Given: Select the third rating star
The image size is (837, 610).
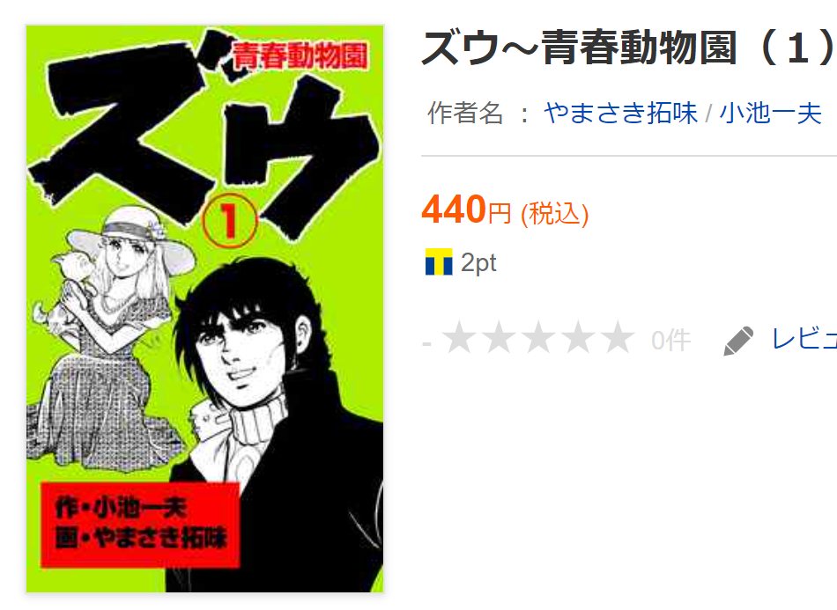Looking at the screenshot, I should (539, 337).
